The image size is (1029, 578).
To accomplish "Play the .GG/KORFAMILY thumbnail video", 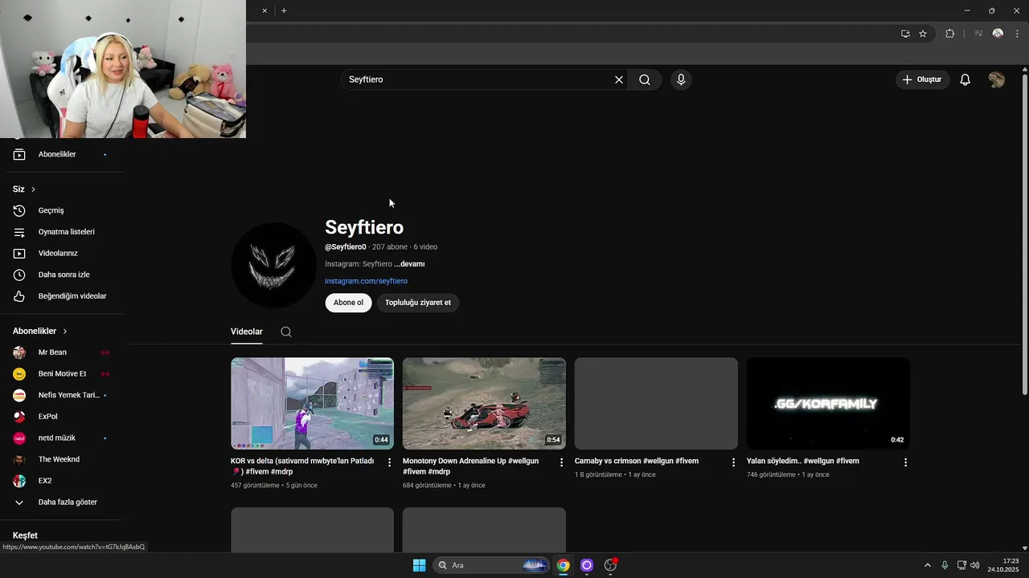I will [828, 403].
